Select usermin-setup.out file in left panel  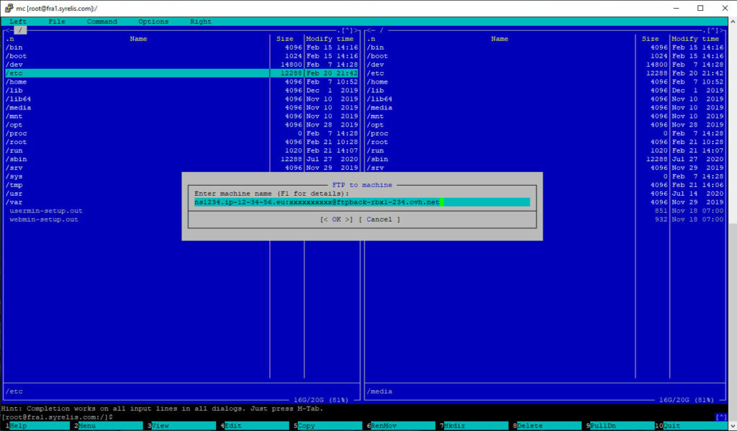(x=46, y=211)
